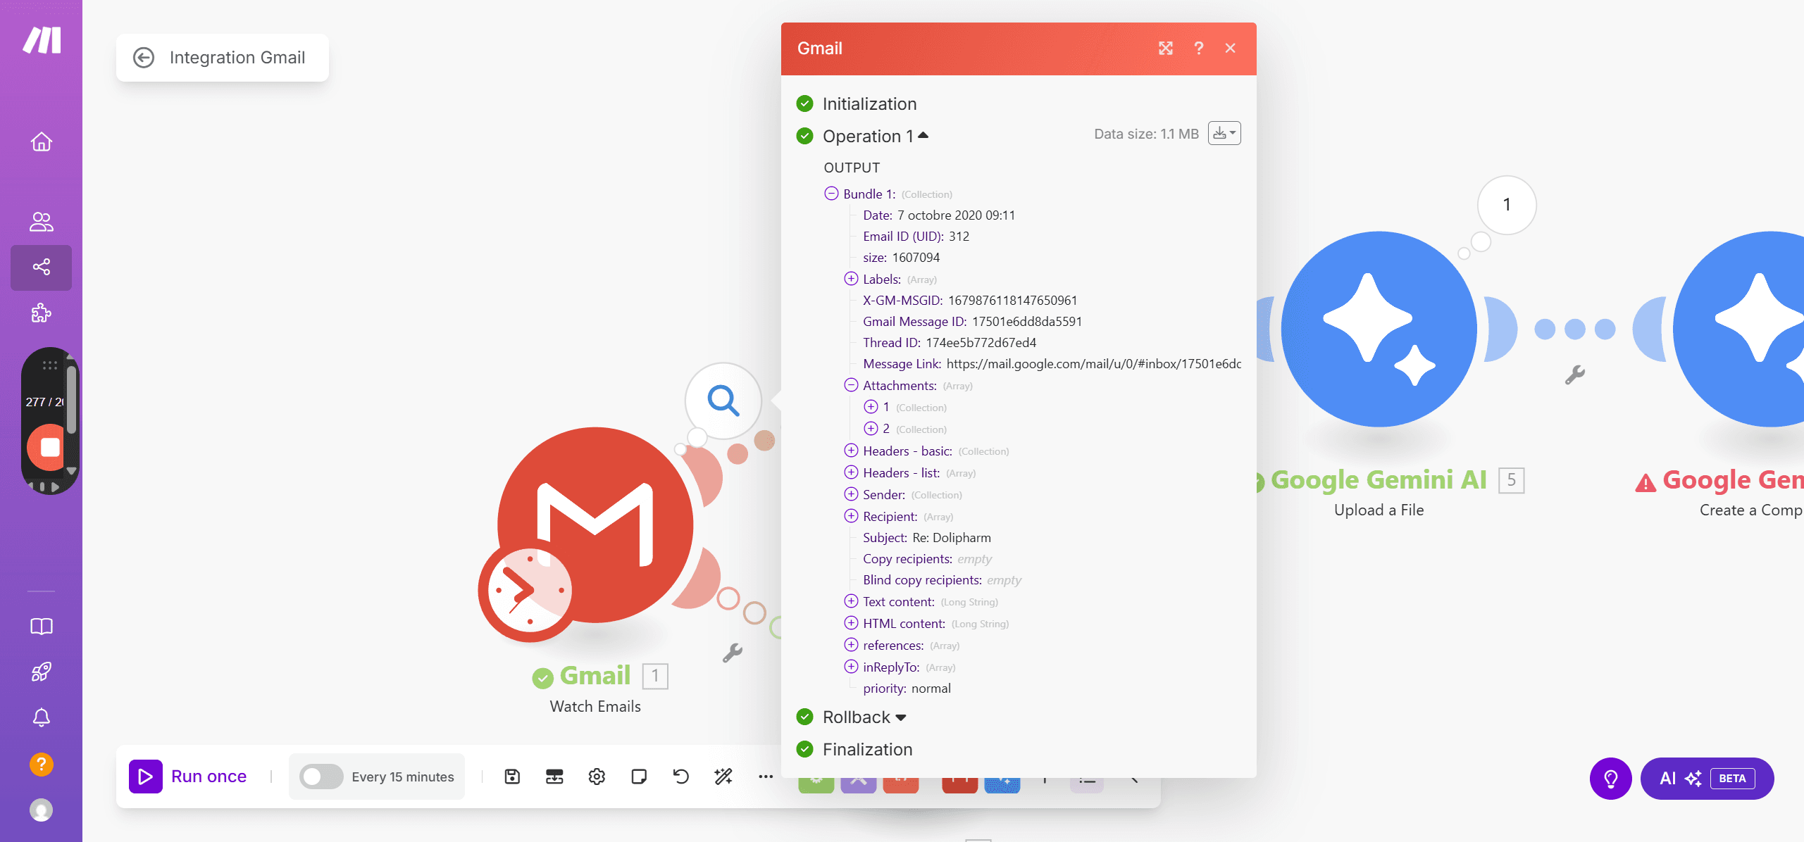This screenshot has height=842, width=1804.
Task: Open Scenarios via the share-nodes sidebar icon
Action: 42,267
